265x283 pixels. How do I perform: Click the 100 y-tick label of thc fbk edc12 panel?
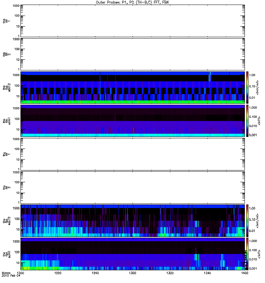(x=17, y=219)
